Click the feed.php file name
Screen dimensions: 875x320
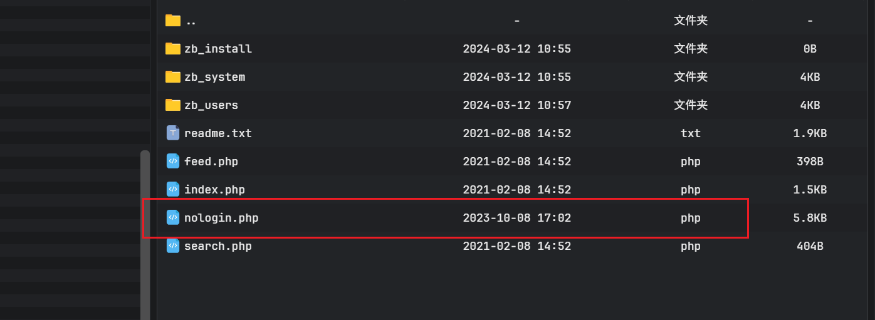211,162
